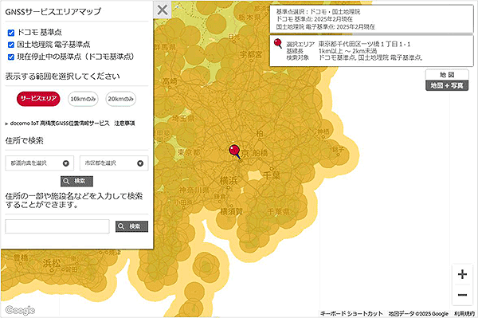Click the red pin marker on the map
The width and height of the screenshot is (478, 318).
pyautogui.click(x=234, y=151)
